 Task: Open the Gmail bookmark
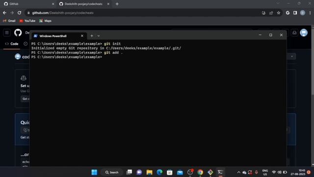click(9, 21)
